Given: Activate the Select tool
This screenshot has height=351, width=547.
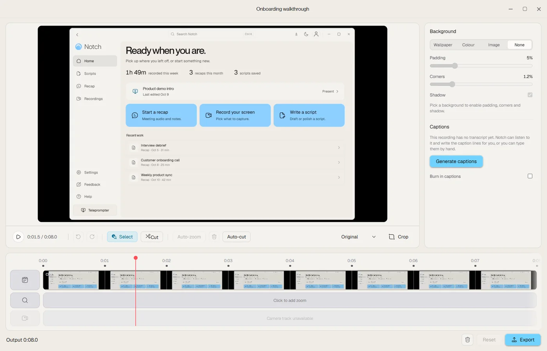Looking at the screenshot, I should click(122, 237).
